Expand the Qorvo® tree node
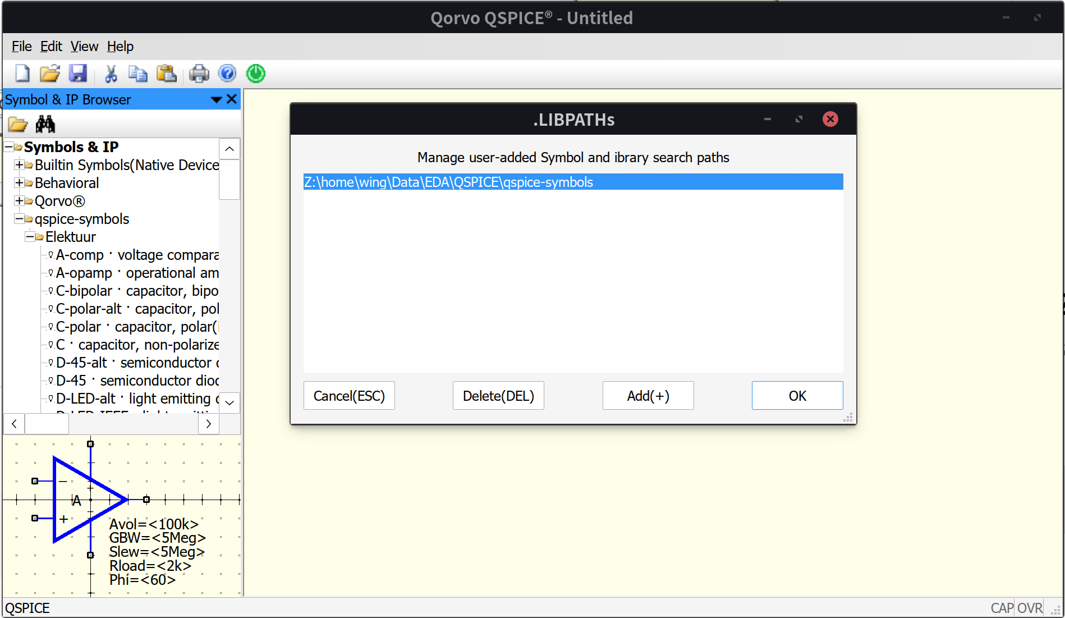The height and width of the screenshot is (618, 1065). pyautogui.click(x=19, y=201)
